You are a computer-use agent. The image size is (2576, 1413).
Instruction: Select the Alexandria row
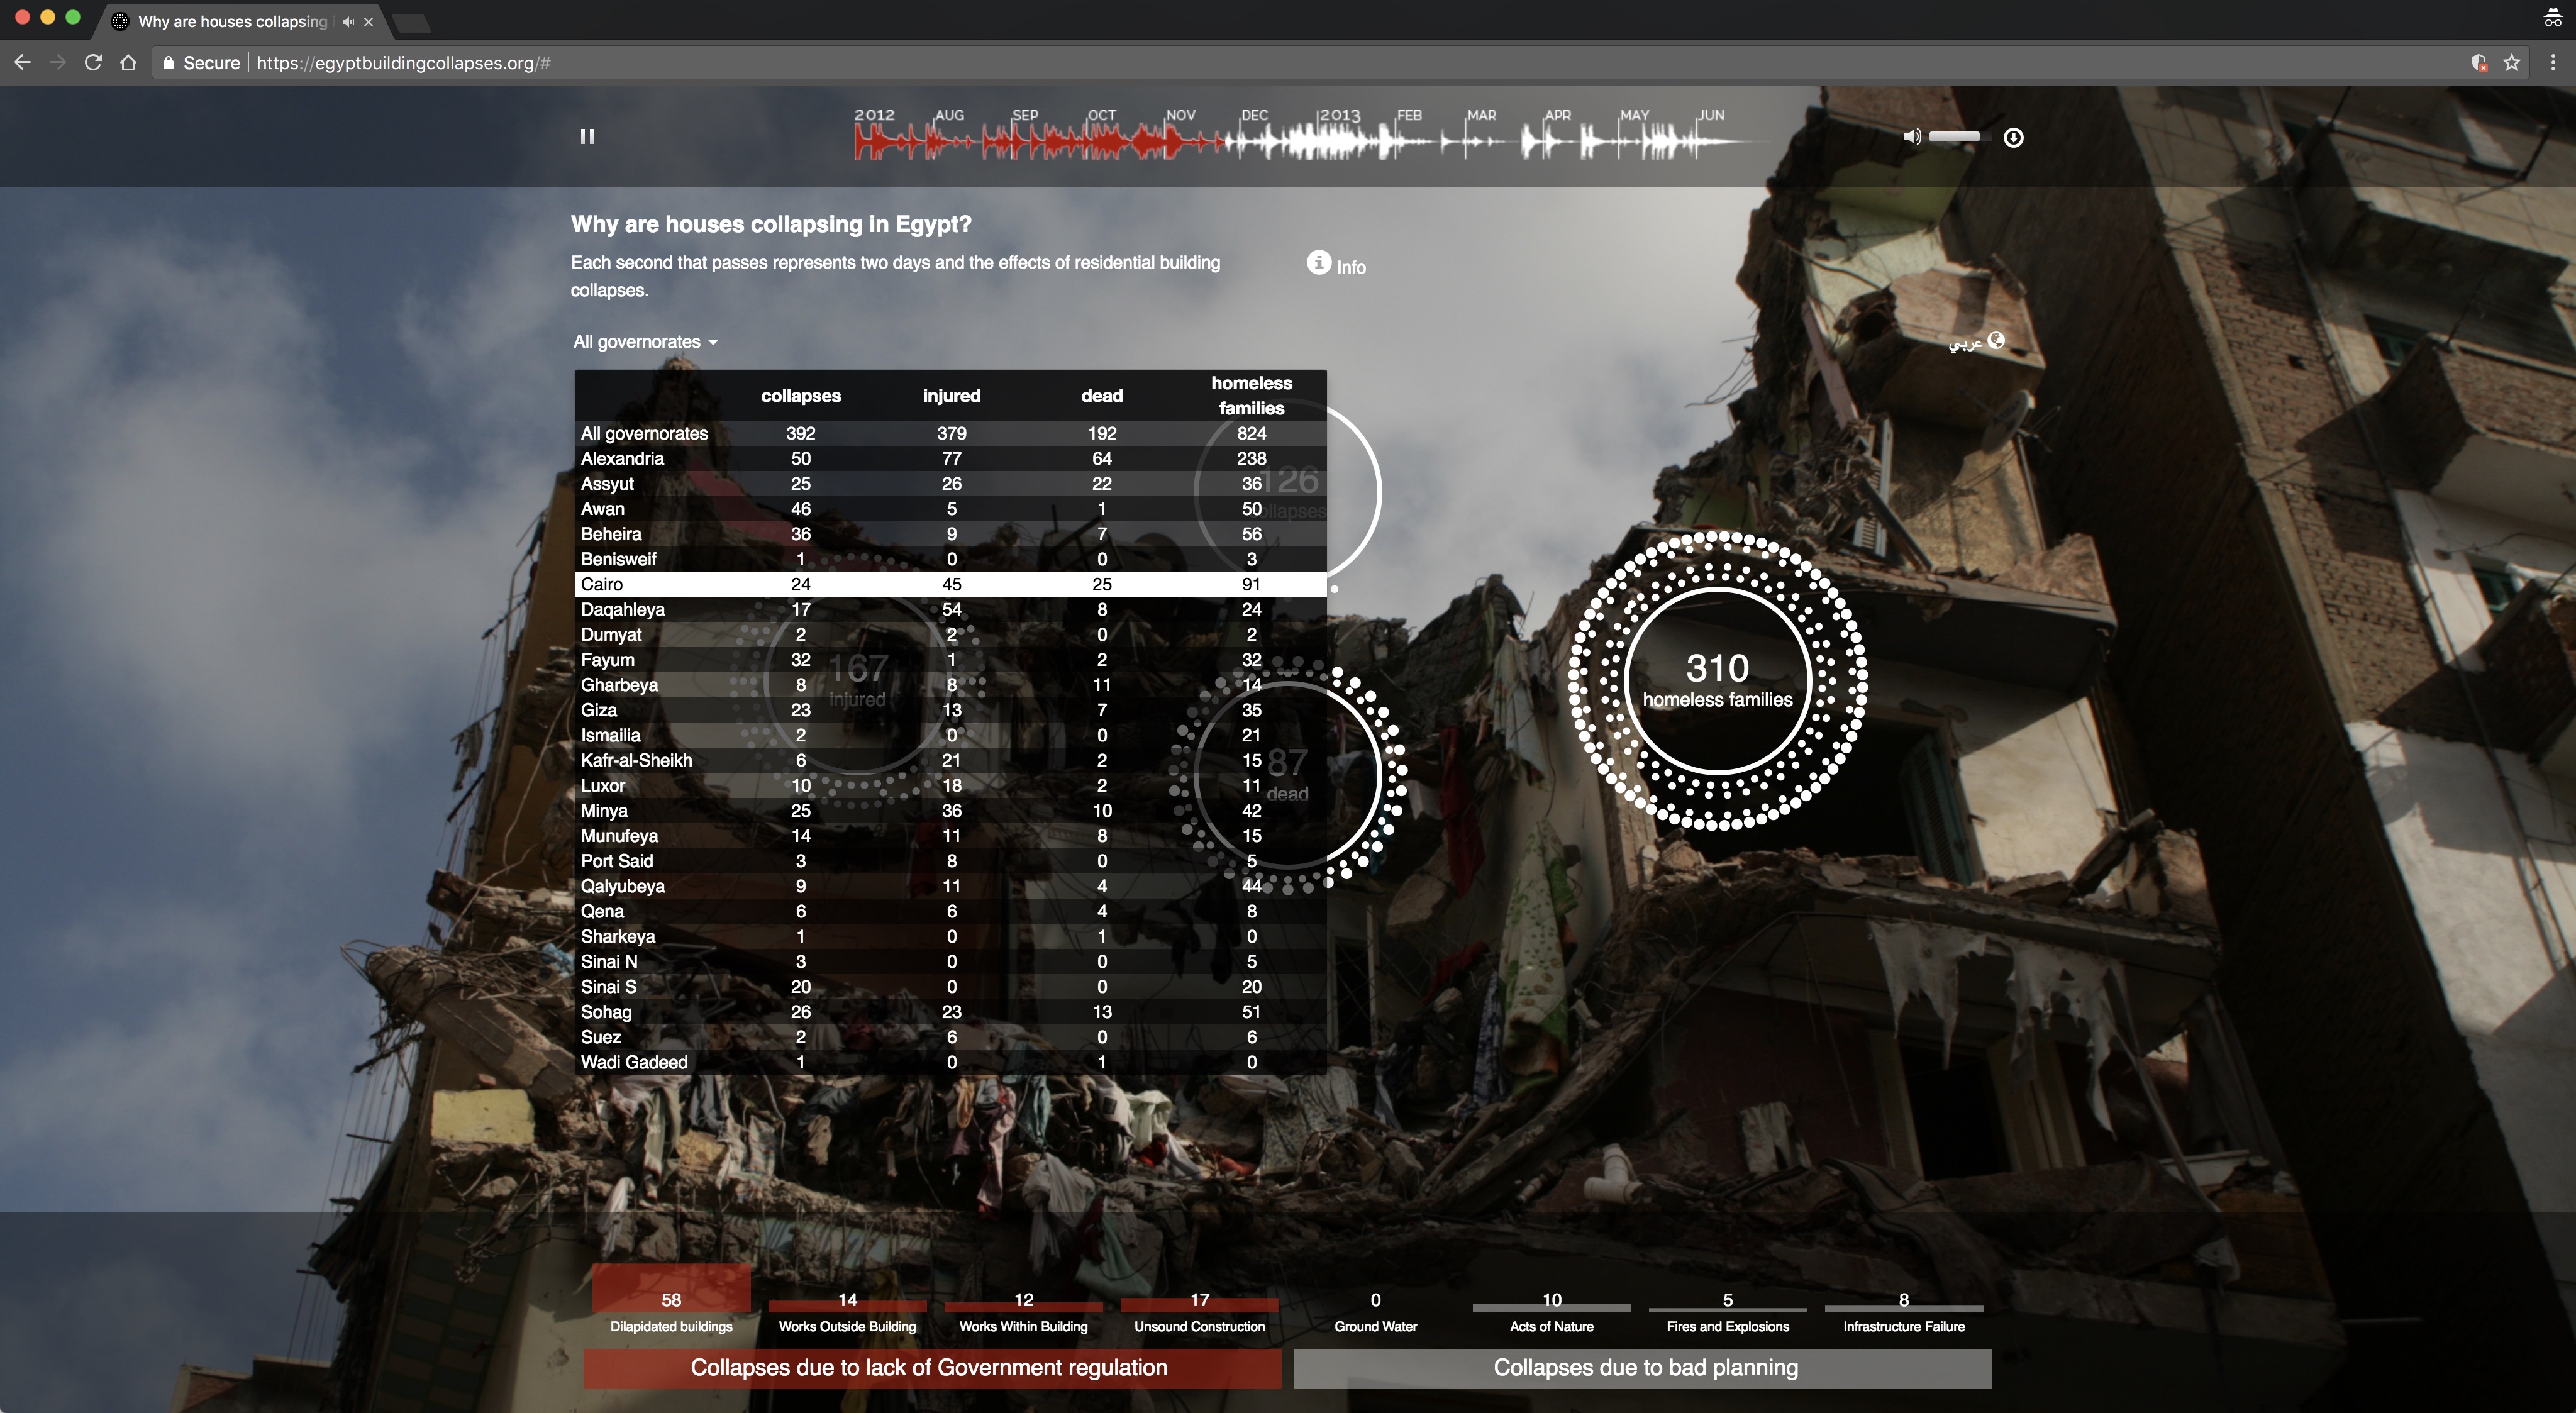coord(950,458)
